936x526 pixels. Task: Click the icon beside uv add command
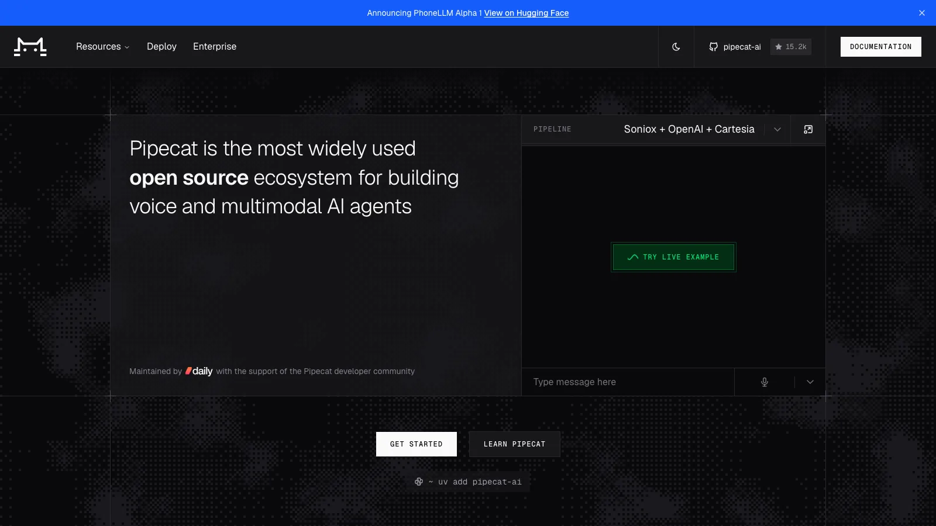coord(419,482)
